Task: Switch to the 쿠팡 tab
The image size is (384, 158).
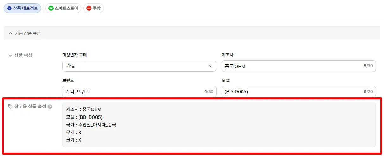Action: coord(93,9)
